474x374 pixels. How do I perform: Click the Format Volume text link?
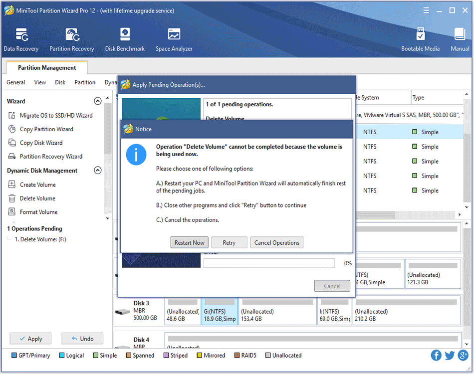click(x=39, y=212)
